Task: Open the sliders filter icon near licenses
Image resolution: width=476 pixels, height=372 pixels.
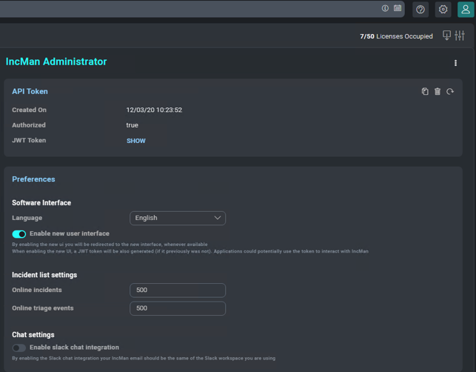Action: point(460,36)
